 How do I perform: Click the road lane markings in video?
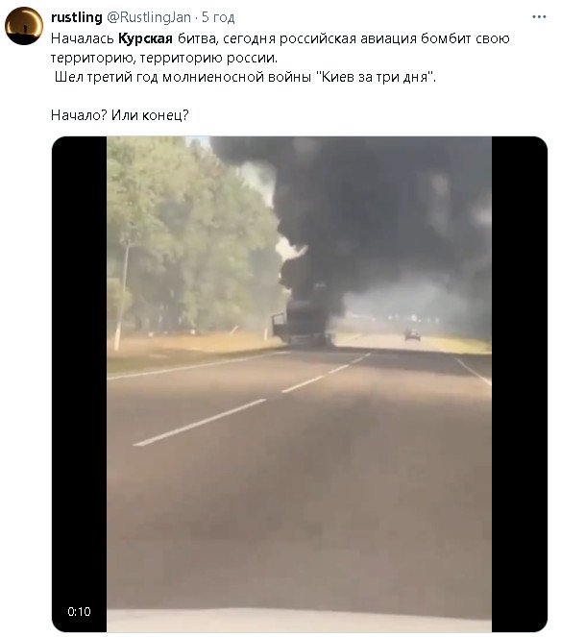tap(252, 400)
